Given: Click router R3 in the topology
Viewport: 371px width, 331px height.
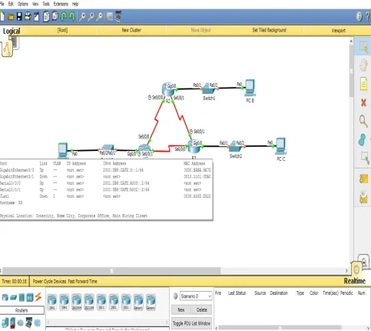Looking at the screenshot, I should (194, 147).
